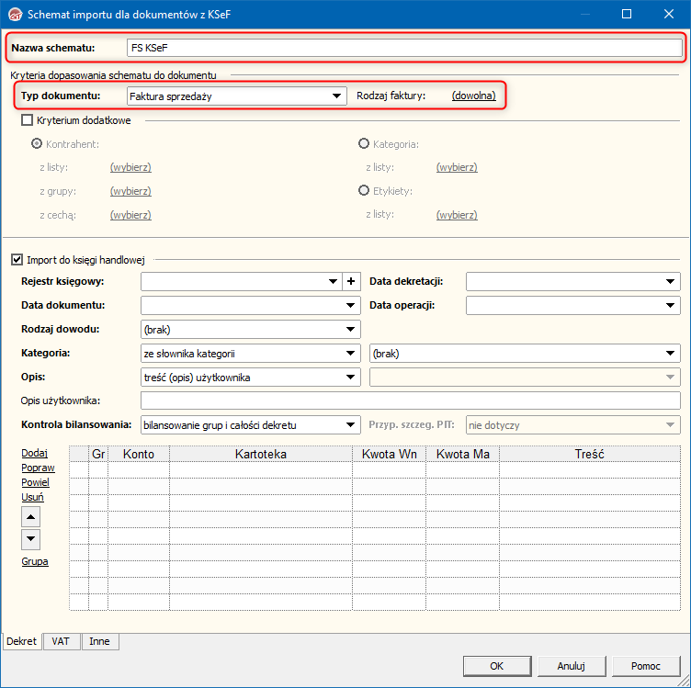Enable the Kryterium dodatkowe checkbox
The image size is (691, 688).
[x=27, y=120]
